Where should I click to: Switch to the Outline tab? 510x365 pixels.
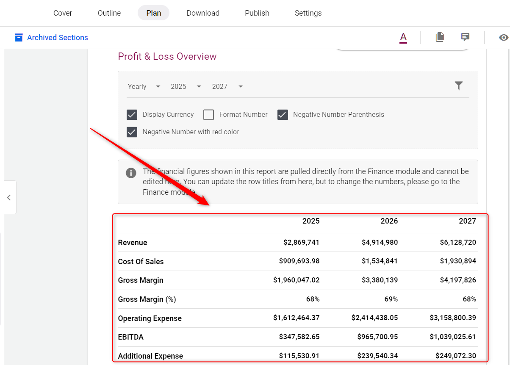tap(109, 13)
